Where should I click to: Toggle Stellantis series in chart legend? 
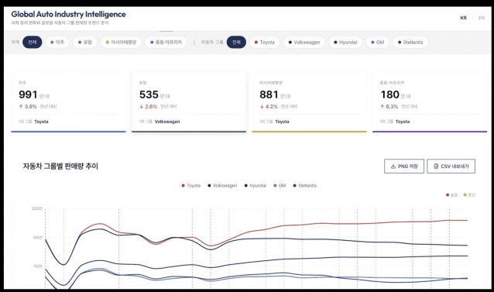click(x=304, y=186)
